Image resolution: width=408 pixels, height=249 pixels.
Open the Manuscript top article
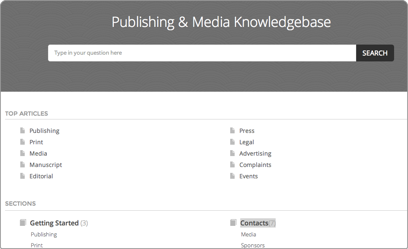pyautogui.click(x=46, y=165)
